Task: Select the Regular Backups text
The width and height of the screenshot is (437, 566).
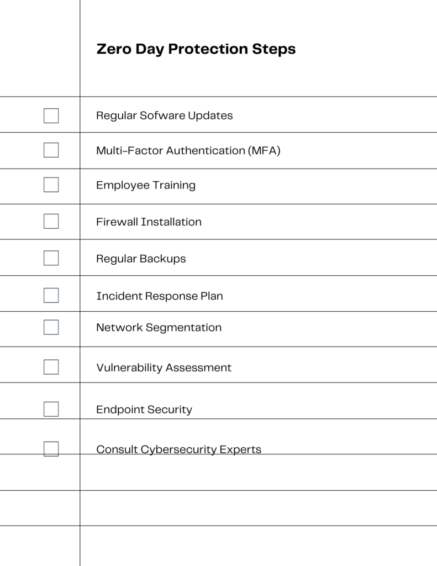Action: click(141, 259)
